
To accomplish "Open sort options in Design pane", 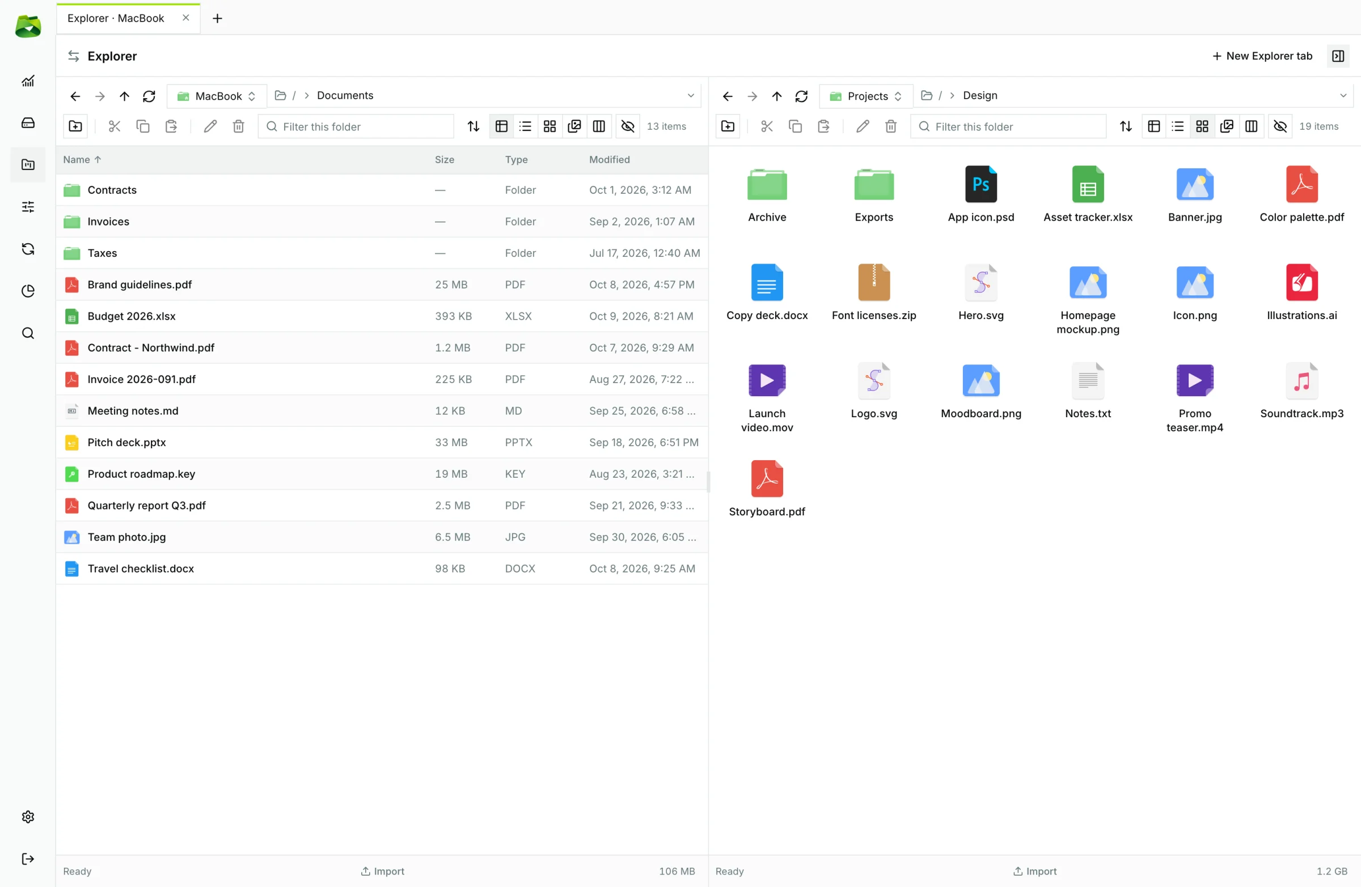I will 1126,126.
